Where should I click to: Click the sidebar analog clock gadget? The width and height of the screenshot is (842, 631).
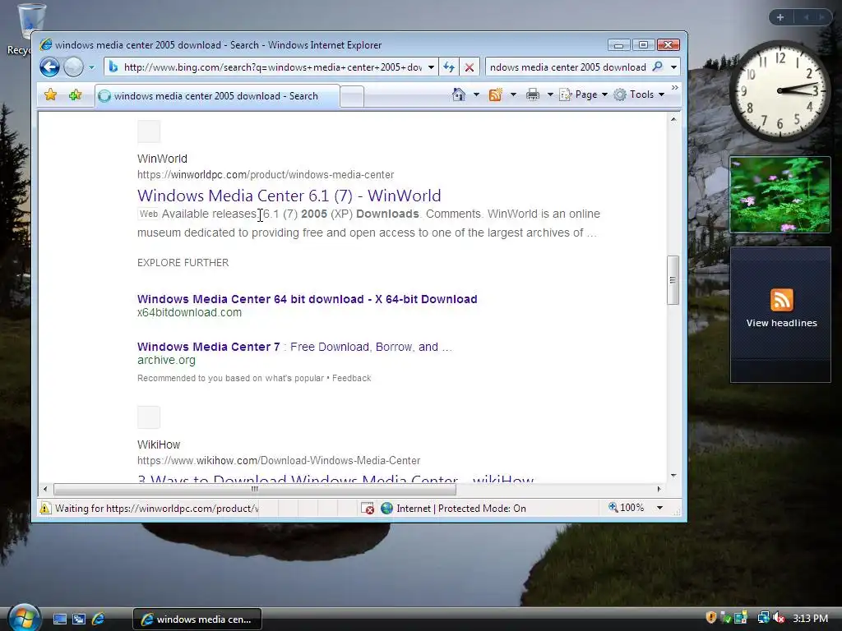point(780,91)
